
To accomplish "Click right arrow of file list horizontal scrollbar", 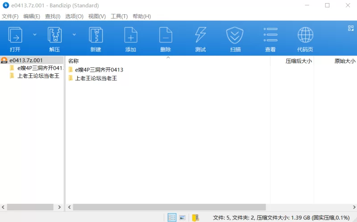I will tap(354, 207).
